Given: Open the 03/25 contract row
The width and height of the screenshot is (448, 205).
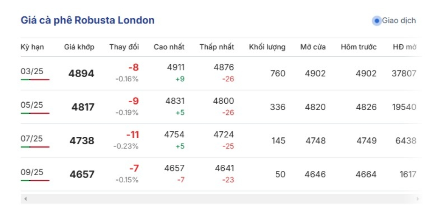Looking at the screenshot, I should [32, 71].
